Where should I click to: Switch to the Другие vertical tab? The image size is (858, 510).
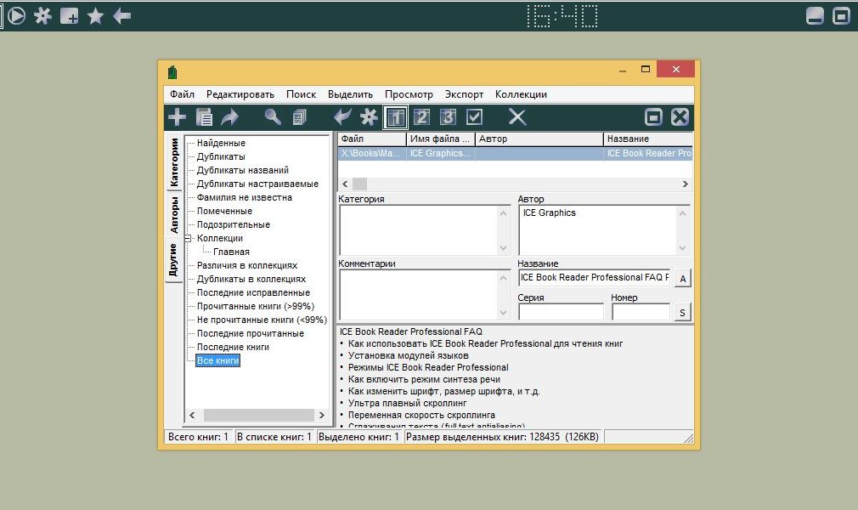pyautogui.click(x=174, y=260)
